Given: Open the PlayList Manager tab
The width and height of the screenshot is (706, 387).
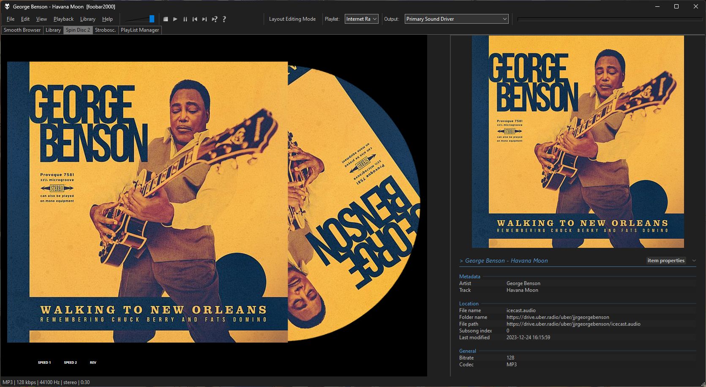Looking at the screenshot, I should (x=140, y=30).
